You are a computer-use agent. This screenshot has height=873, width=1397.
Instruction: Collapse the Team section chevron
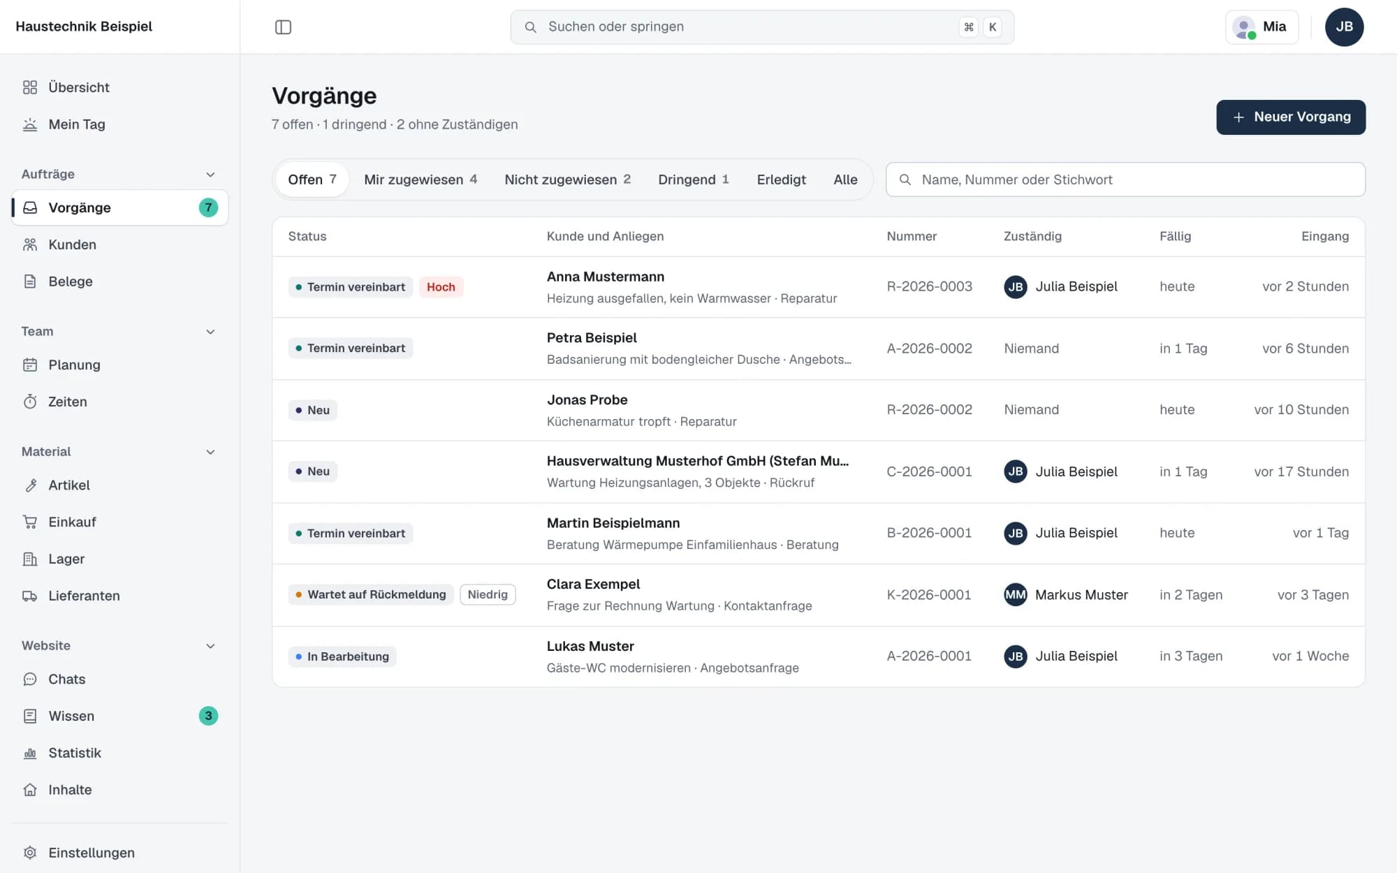210,332
